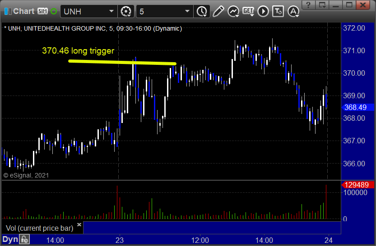The width and height of the screenshot is (376, 246).
Task: Click the 370.46 long trigger annotation text
Action: coord(78,51)
